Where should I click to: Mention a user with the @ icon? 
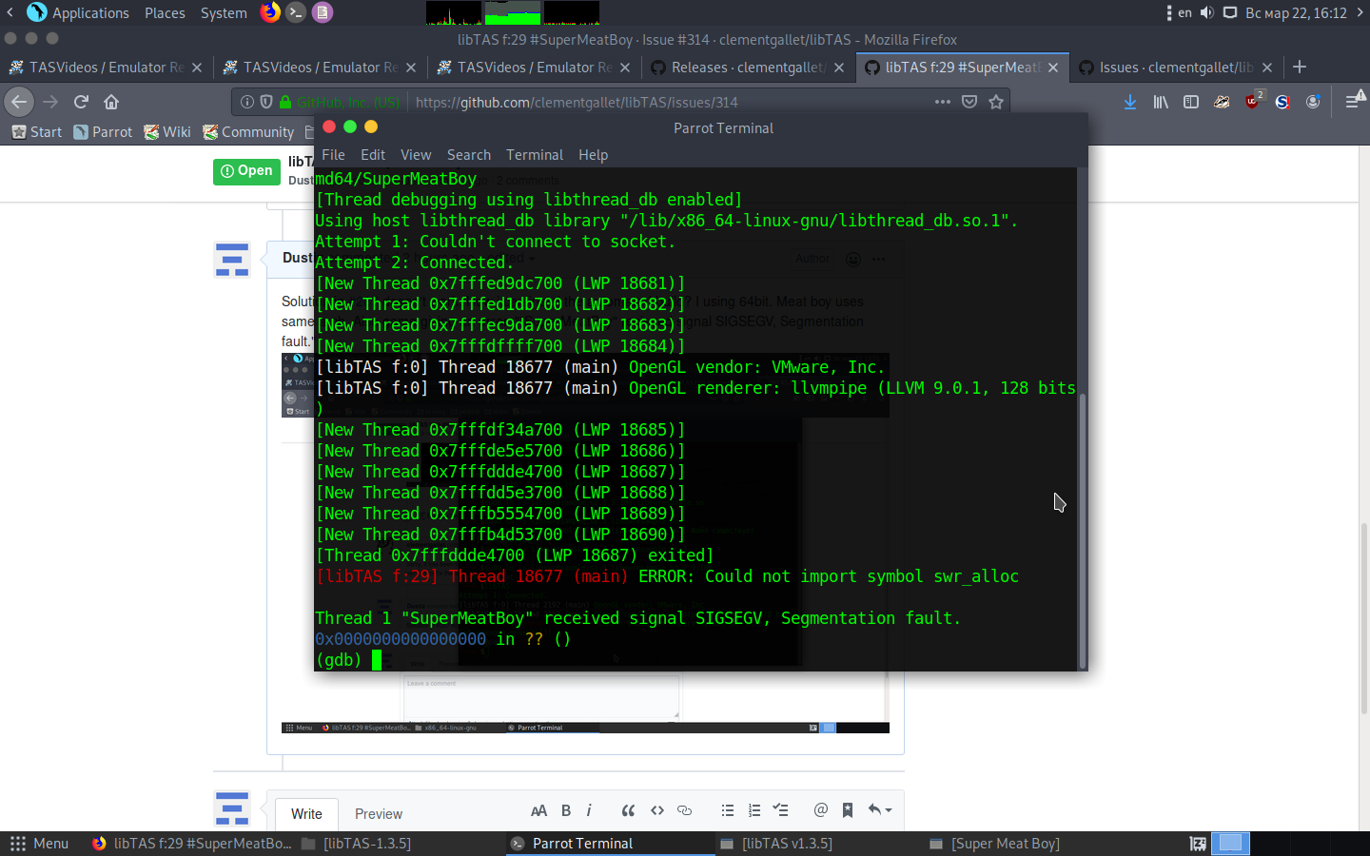click(821, 810)
